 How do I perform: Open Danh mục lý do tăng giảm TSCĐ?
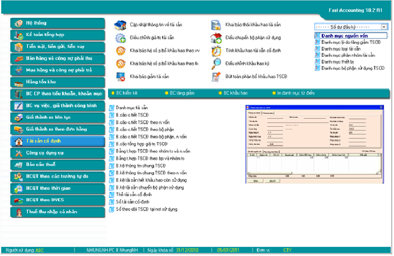[351, 43]
